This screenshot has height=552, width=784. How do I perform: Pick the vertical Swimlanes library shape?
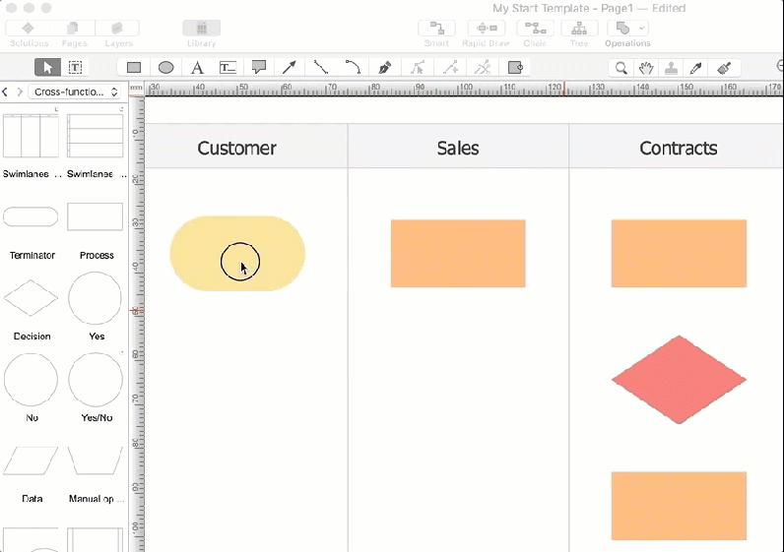point(31,136)
